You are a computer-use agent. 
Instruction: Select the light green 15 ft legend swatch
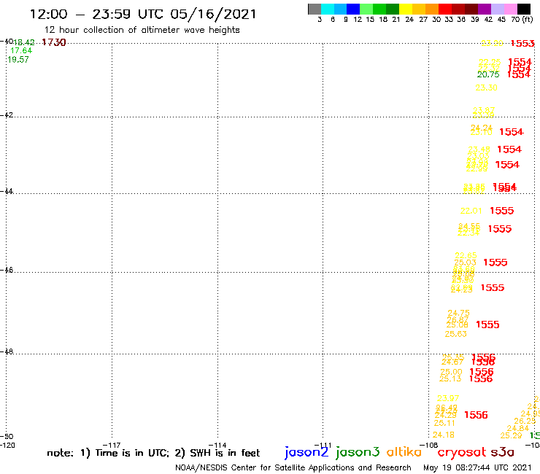pyautogui.click(x=366, y=9)
